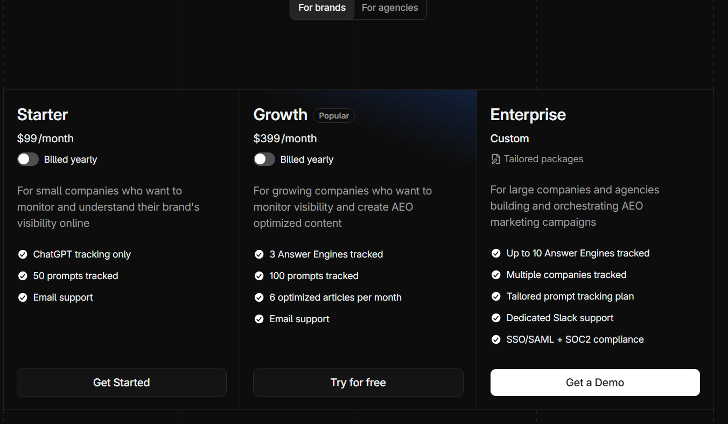Click checkmark icon next to 50 prompts tracked
This screenshot has height=424, width=728.
[23, 276]
